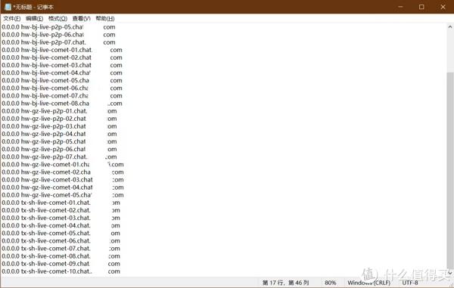Click the scrollbar up arrow
This screenshot has width=454, height=288.
pyautogui.click(x=450, y=27)
